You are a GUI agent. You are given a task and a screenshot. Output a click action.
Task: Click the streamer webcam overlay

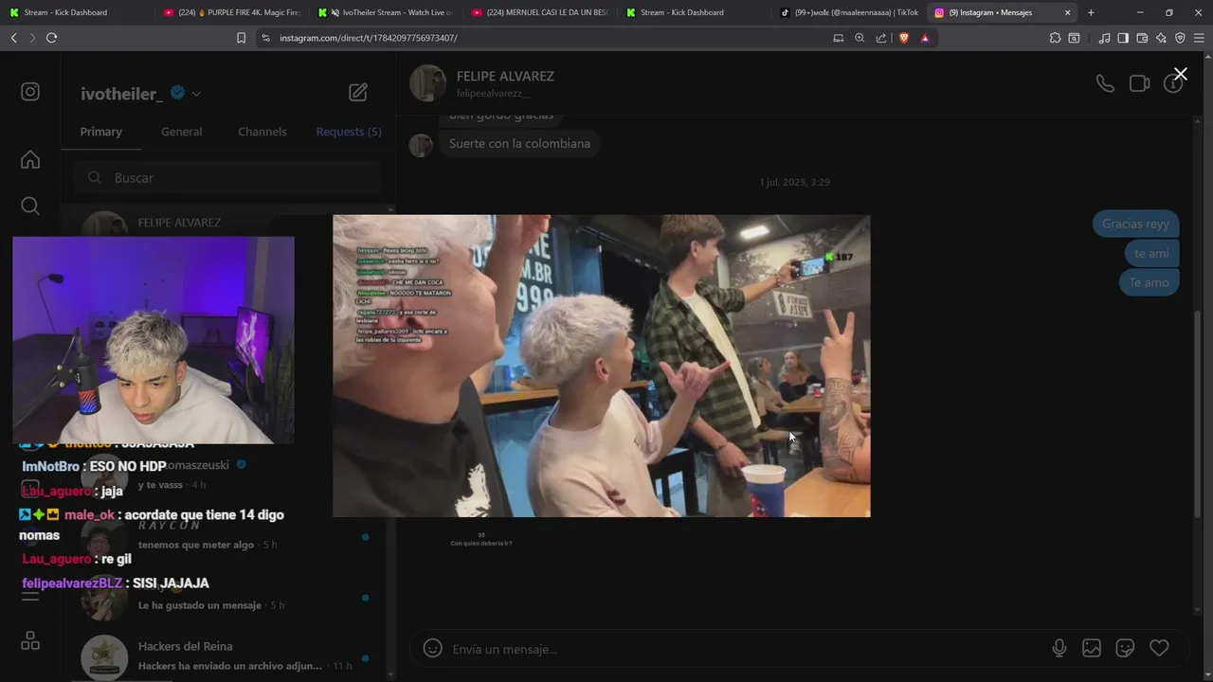click(154, 340)
